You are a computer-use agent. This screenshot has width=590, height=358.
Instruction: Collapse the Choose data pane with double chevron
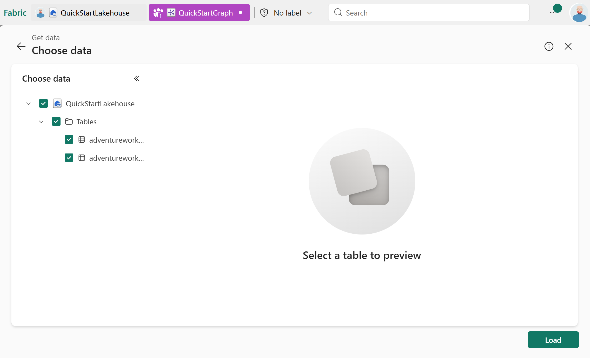pyautogui.click(x=136, y=79)
